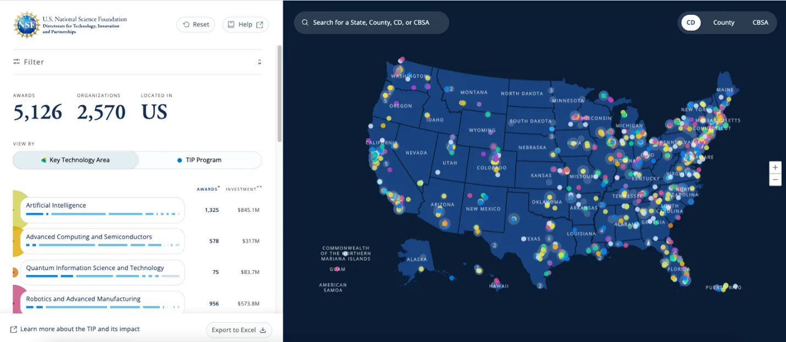The width and height of the screenshot is (786, 342).
Task: Click the WYOMING label on the map
Action: click(x=482, y=131)
